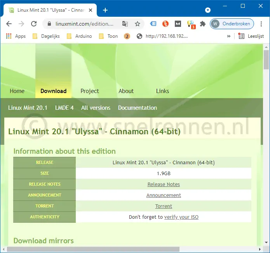The height and width of the screenshot is (253, 270).
Task: Select the Linux Mint 20.1 Ulyssa tab
Action: (x=50, y=10)
